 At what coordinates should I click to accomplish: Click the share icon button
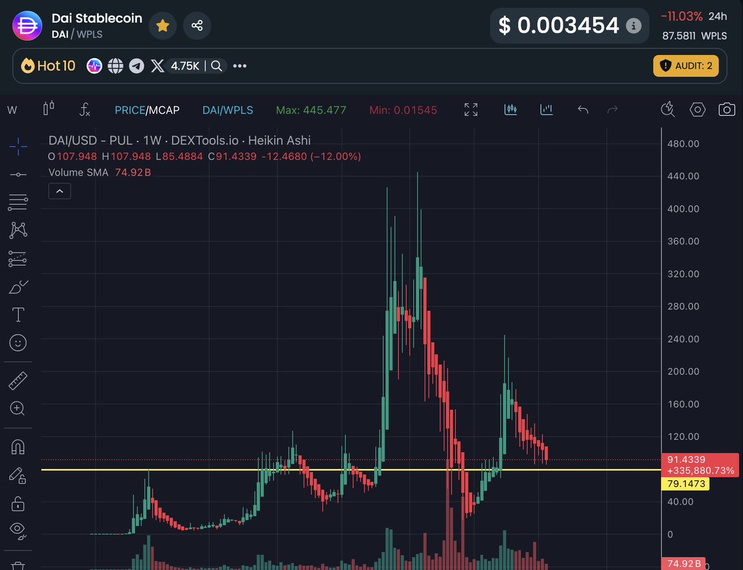[197, 25]
